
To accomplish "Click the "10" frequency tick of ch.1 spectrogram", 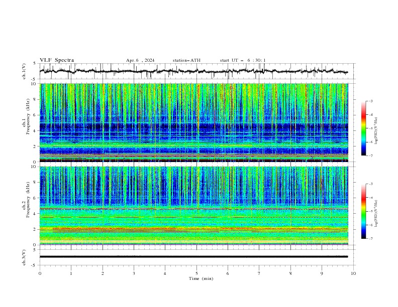I will (35, 84).
